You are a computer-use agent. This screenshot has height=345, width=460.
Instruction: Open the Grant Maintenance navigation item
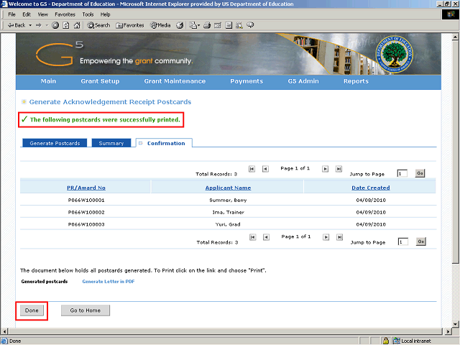175,81
